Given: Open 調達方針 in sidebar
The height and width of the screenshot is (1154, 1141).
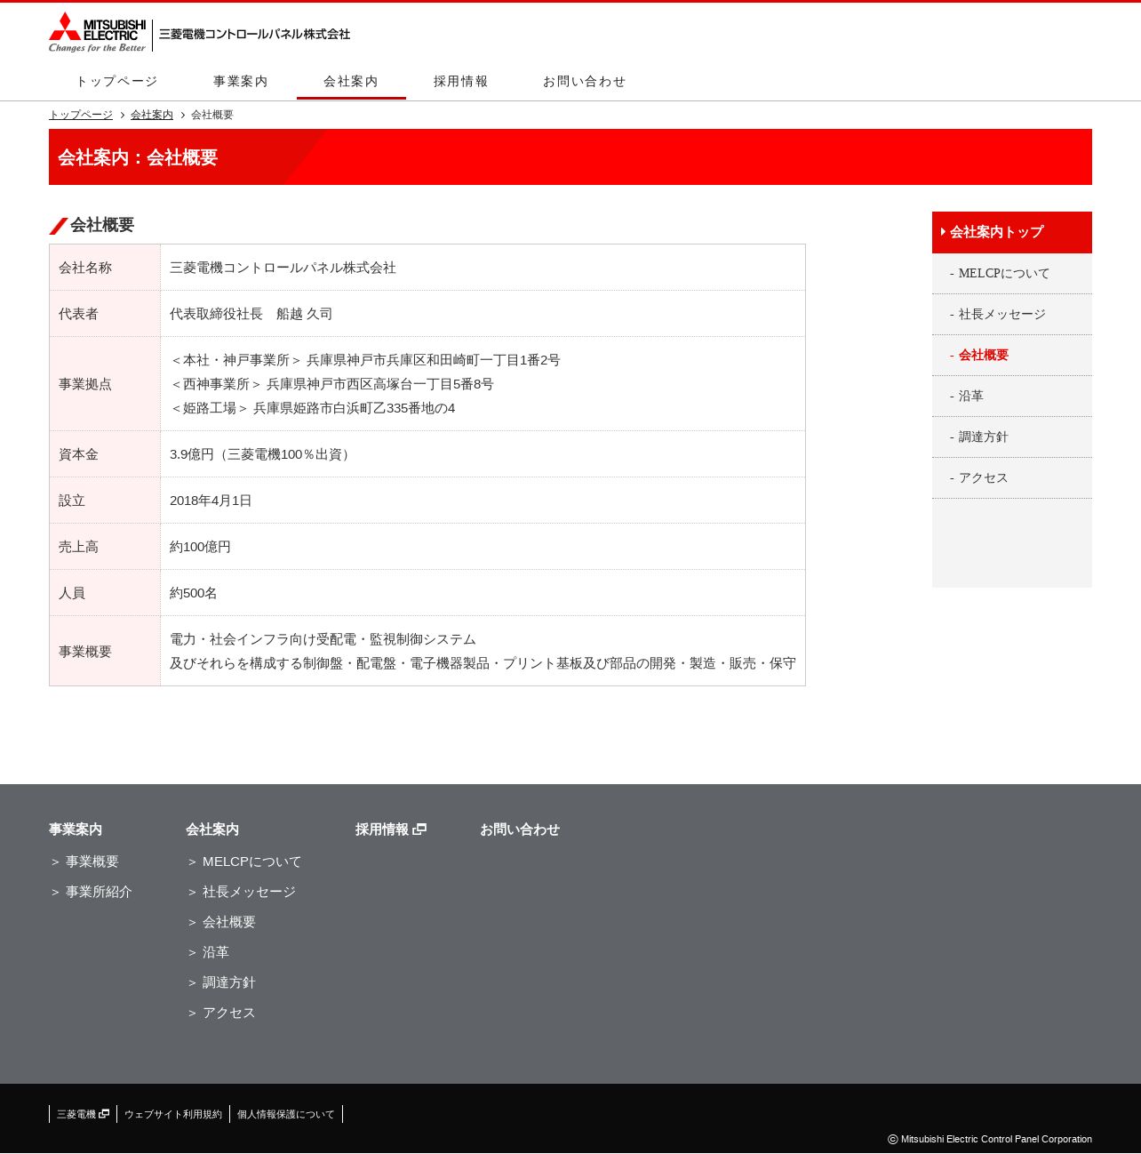Looking at the screenshot, I should click(1012, 437).
